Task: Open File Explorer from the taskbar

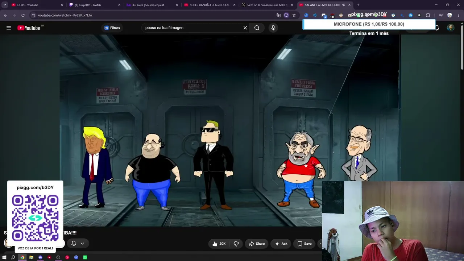Action: [32, 257]
